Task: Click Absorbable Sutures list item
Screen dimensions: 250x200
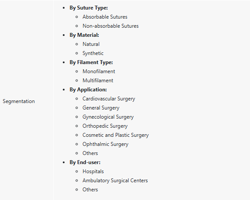Action: [105, 17]
